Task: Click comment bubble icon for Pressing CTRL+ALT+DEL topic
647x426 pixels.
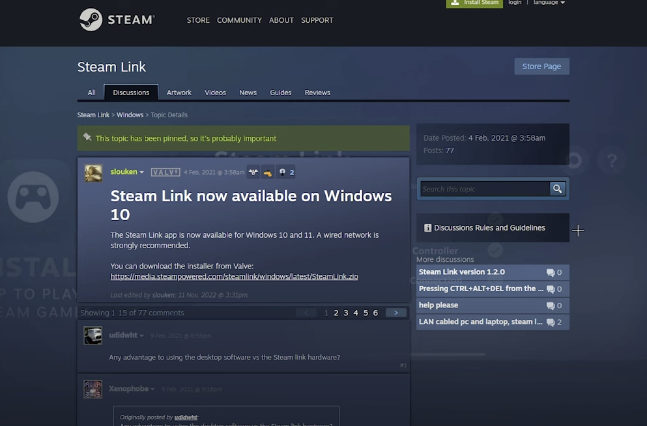Action: point(551,289)
